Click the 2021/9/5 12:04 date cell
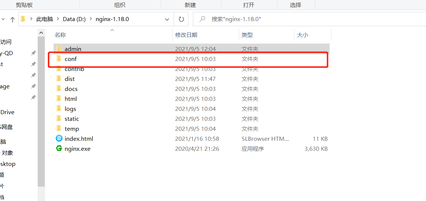The height and width of the screenshot is (201, 426). (195, 49)
